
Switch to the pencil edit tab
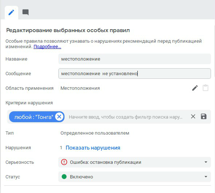point(11,12)
